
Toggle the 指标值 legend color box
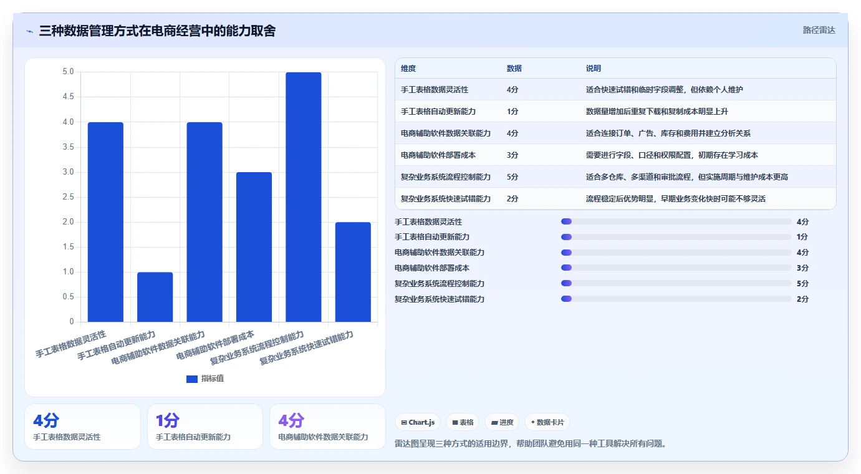tap(192, 379)
